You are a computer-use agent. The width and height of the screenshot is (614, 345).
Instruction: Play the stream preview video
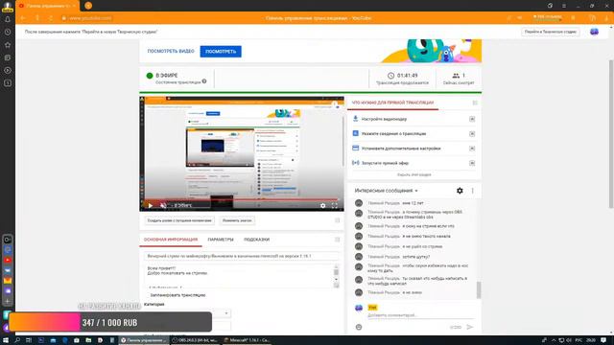point(151,205)
